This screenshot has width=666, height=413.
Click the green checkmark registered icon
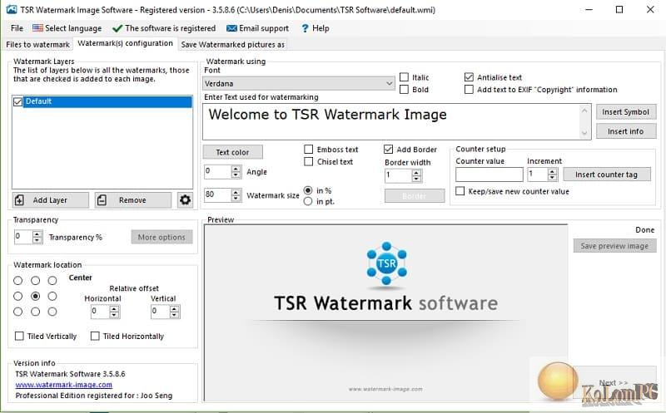pyautogui.click(x=117, y=28)
